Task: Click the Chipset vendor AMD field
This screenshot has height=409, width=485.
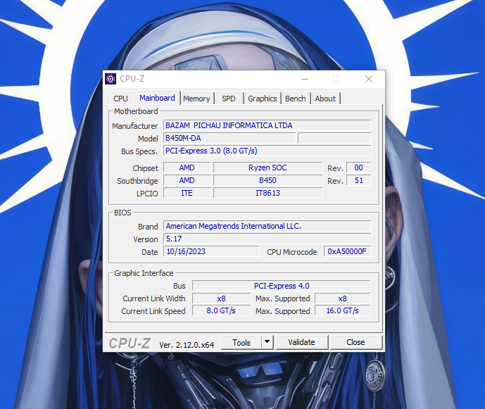Action: point(187,168)
